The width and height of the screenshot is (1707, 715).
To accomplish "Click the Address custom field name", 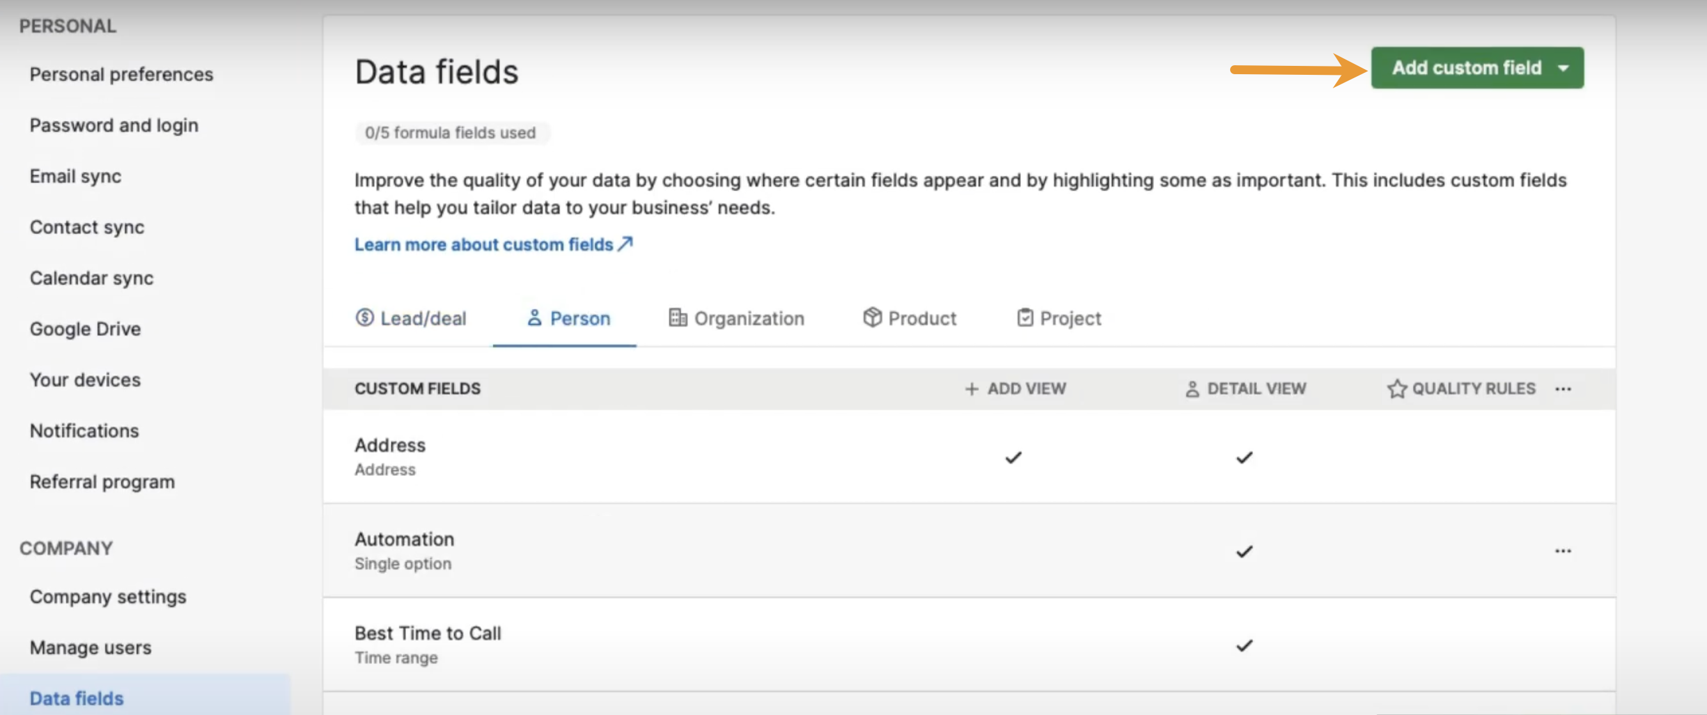I will pyautogui.click(x=389, y=445).
